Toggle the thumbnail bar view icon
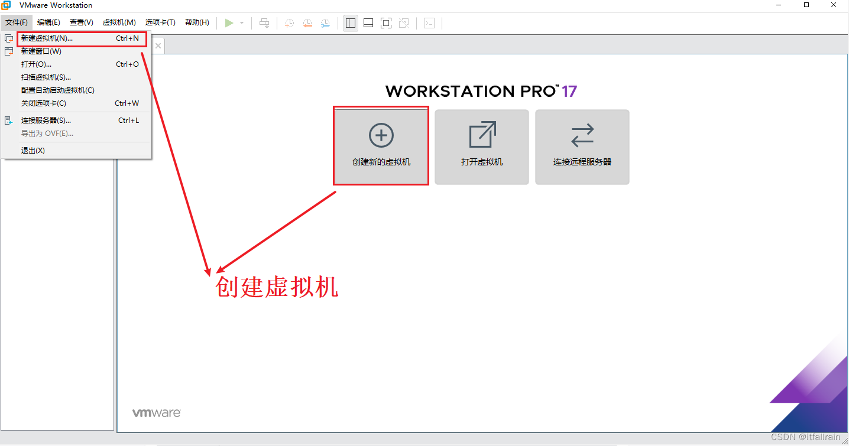 [368, 23]
